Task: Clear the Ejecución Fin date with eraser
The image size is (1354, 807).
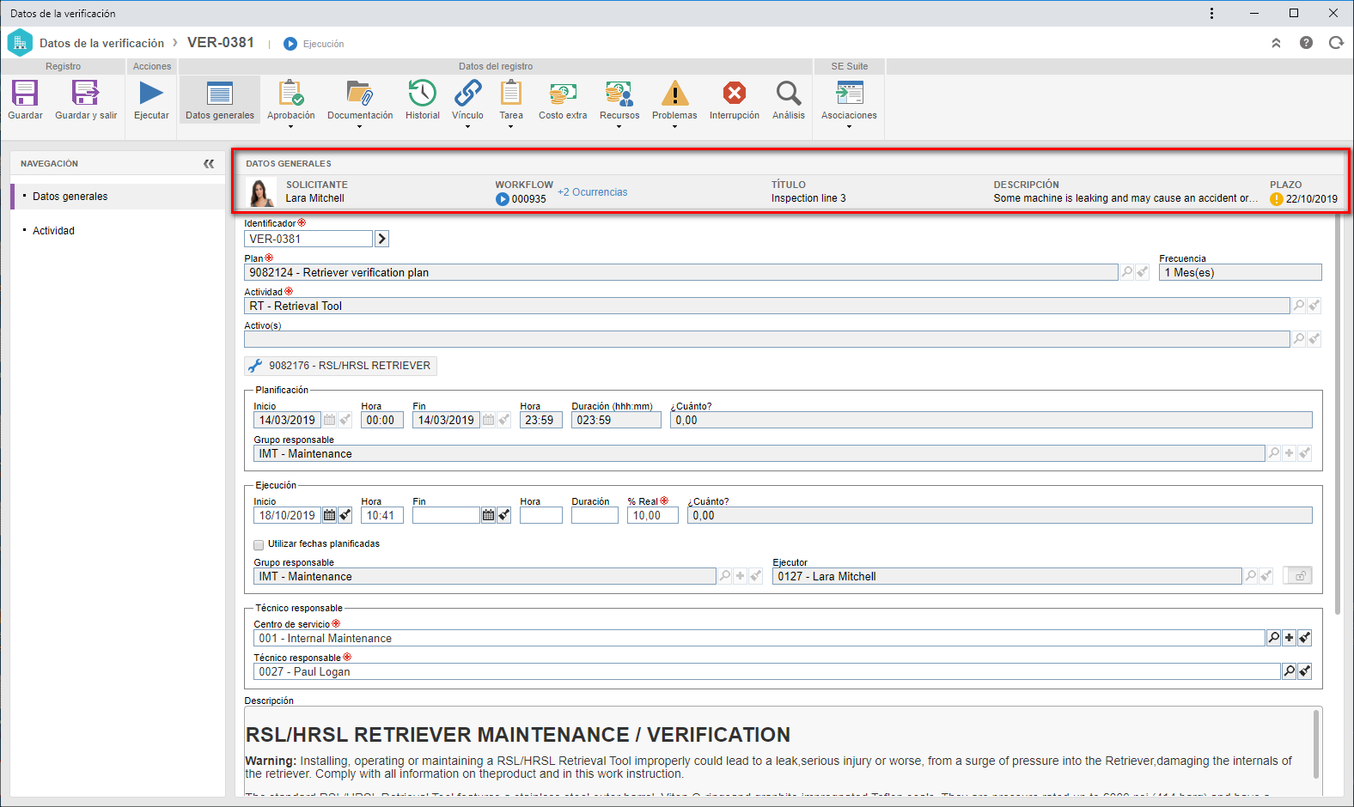Action: tap(504, 515)
